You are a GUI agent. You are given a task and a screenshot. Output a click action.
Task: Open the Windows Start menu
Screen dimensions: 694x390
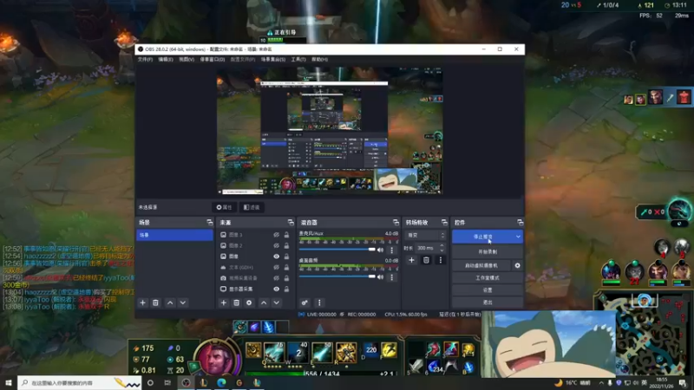pos(9,383)
